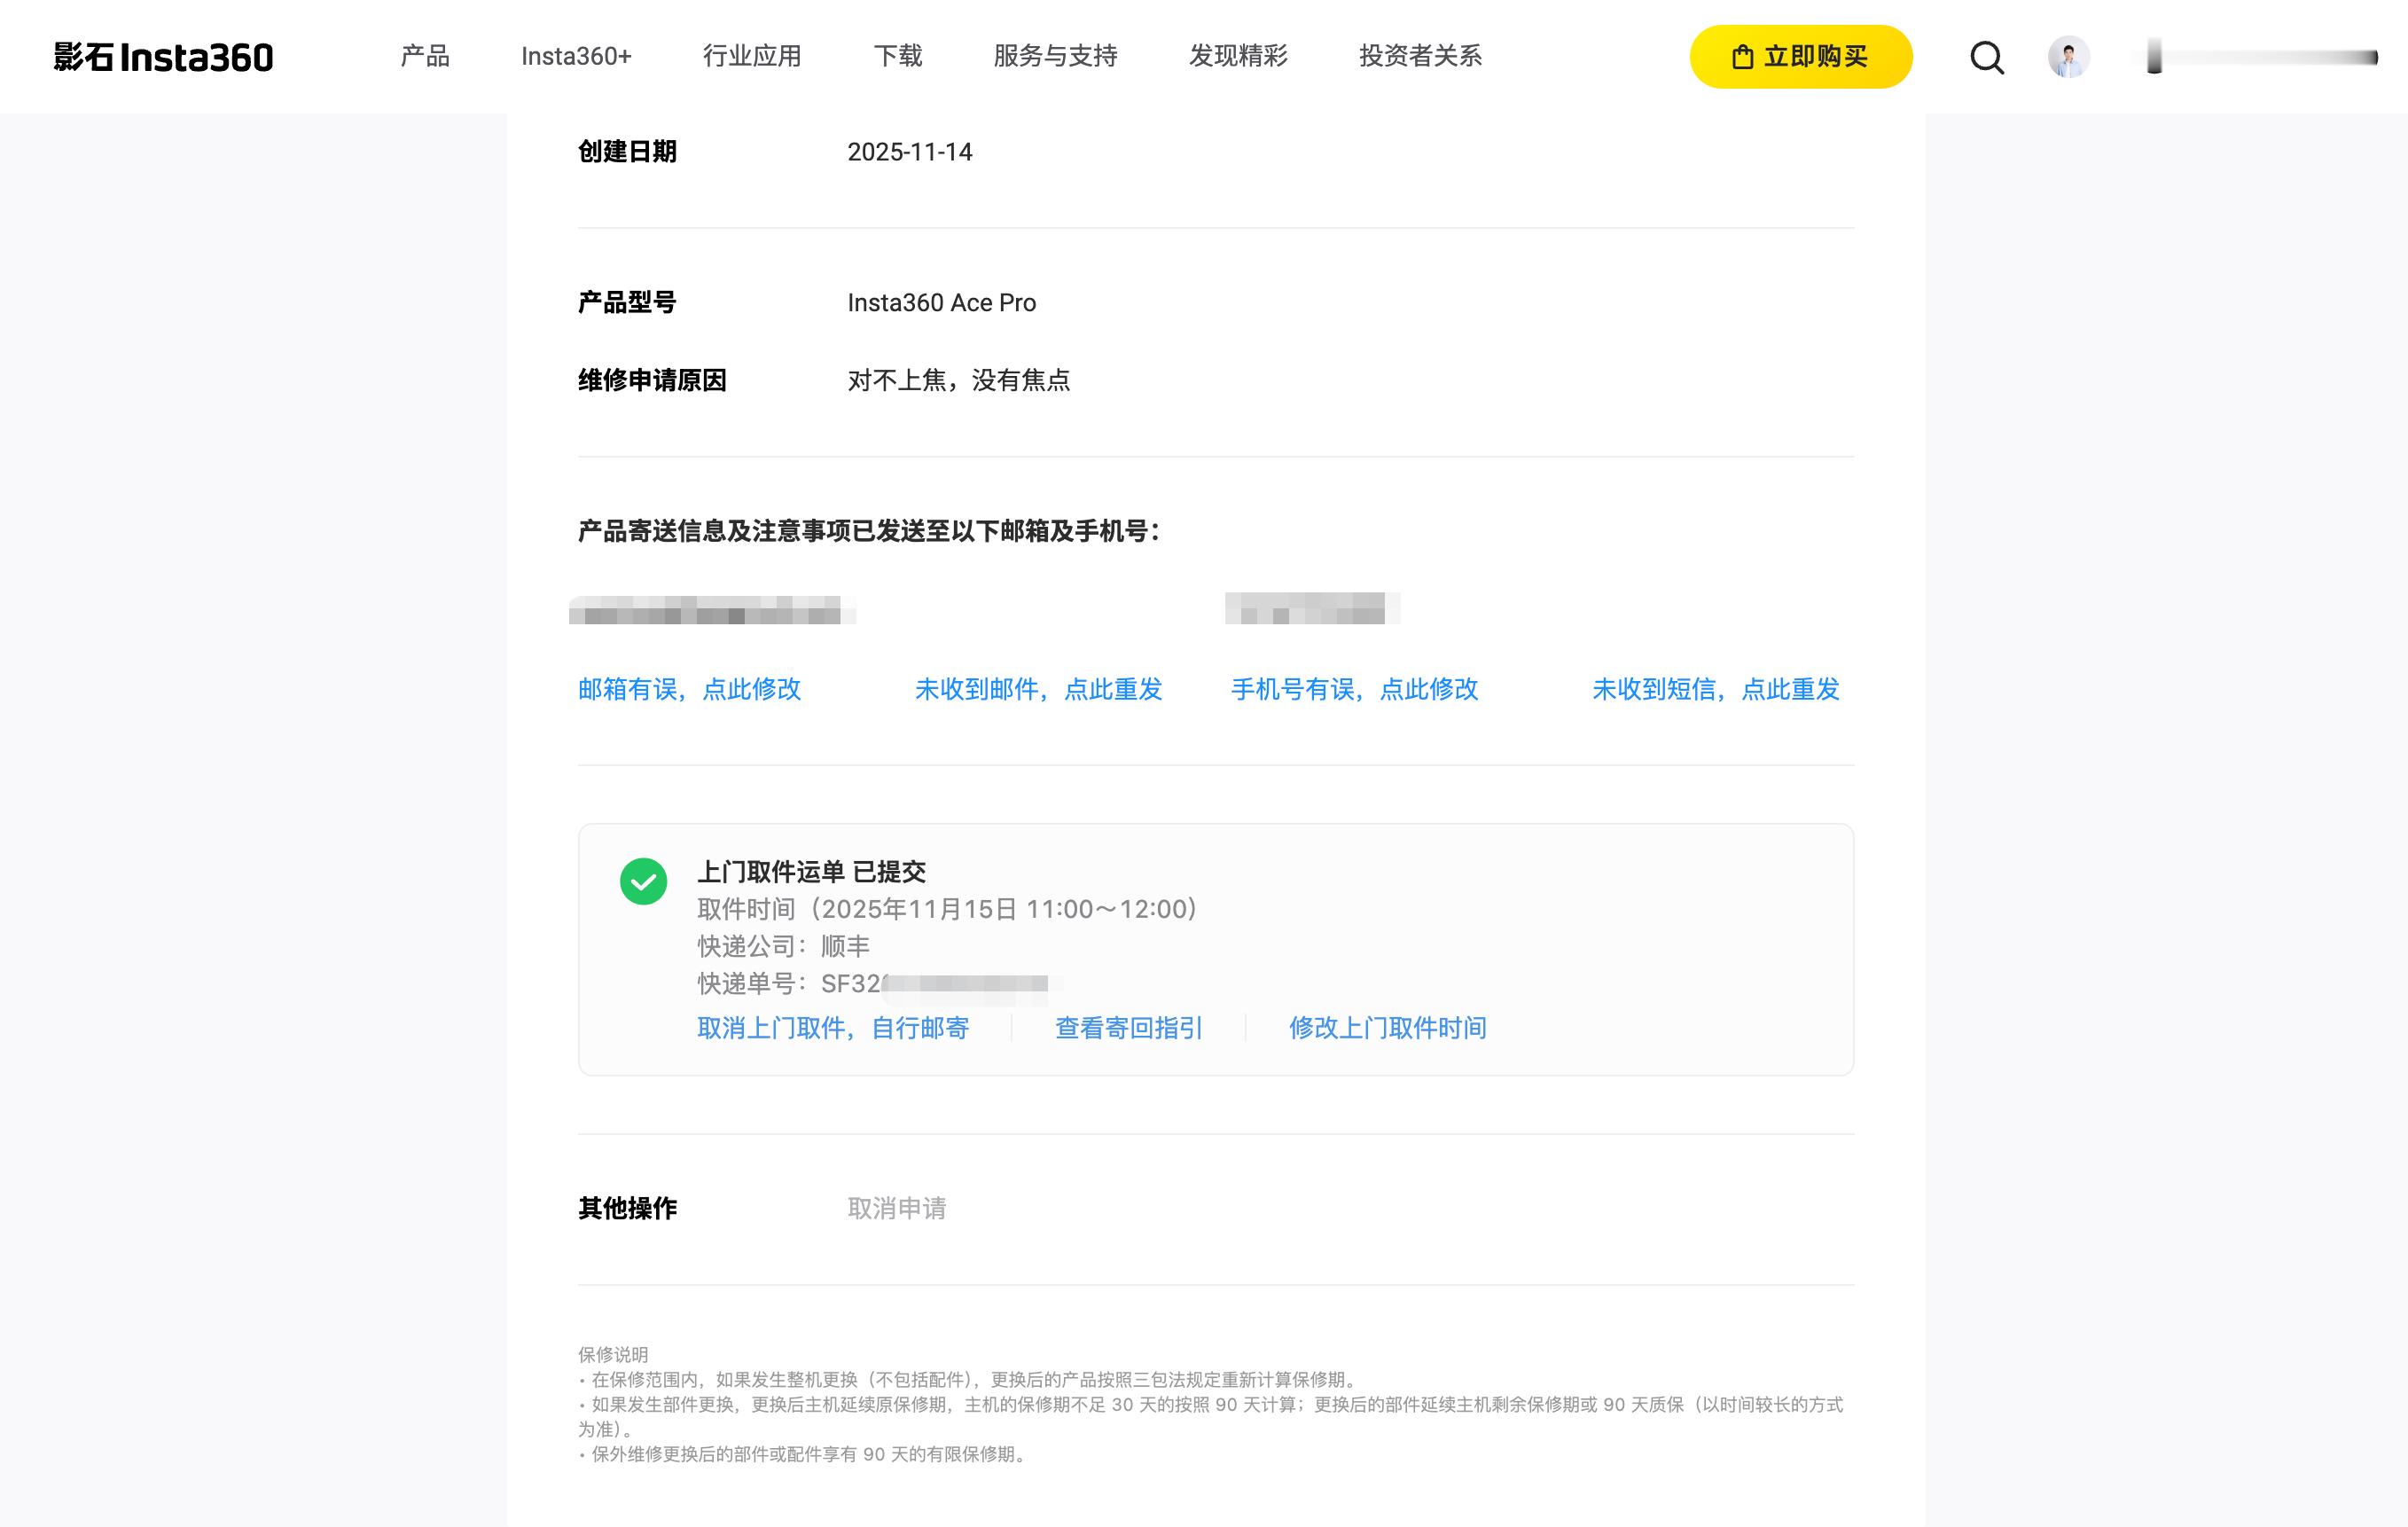This screenshot has height=1527, width=2408.
Task: Click 取消上门取件，自行邮寄 link
Action: click(833, 1028)
